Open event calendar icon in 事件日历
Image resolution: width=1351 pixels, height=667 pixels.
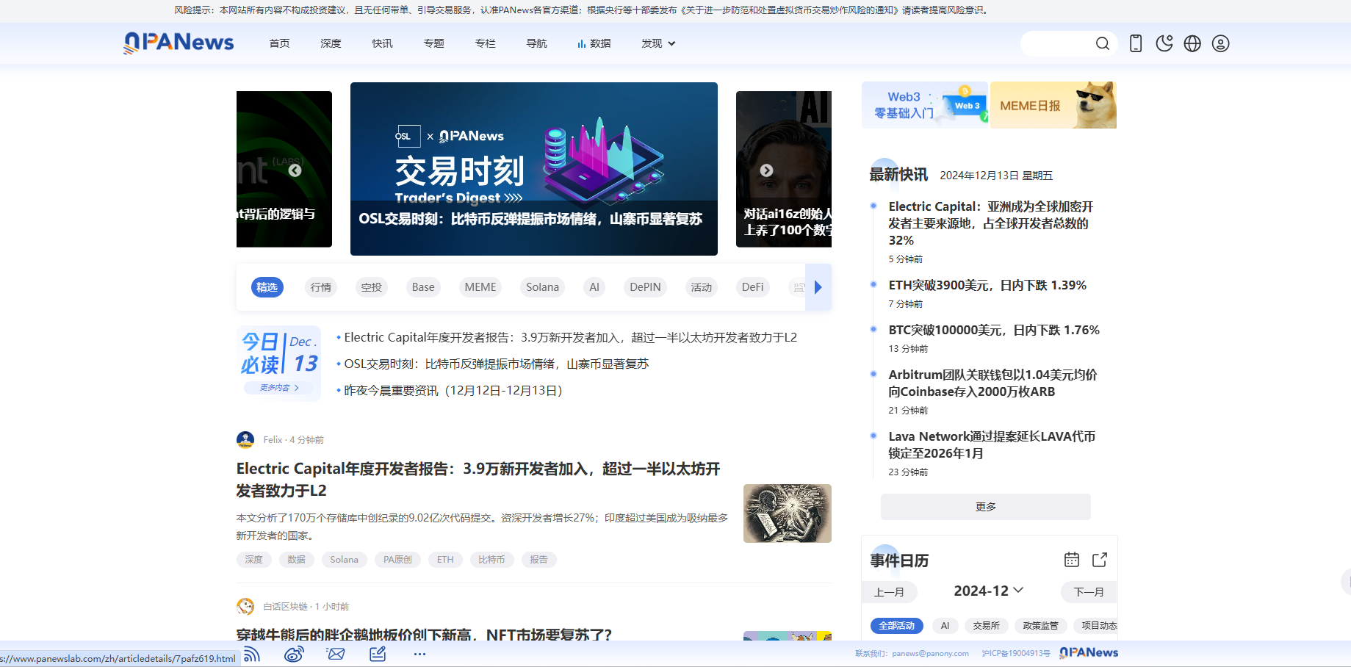pos(1072,560)
